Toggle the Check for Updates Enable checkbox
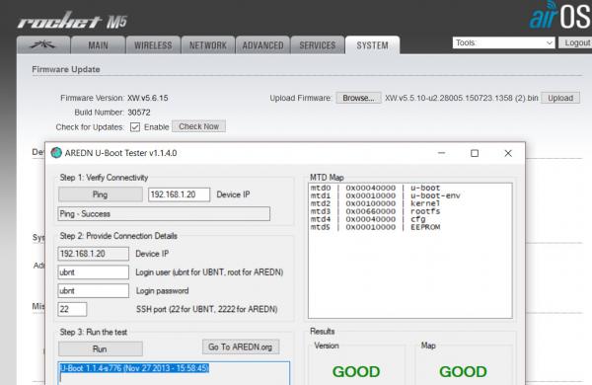 point(135,127)
